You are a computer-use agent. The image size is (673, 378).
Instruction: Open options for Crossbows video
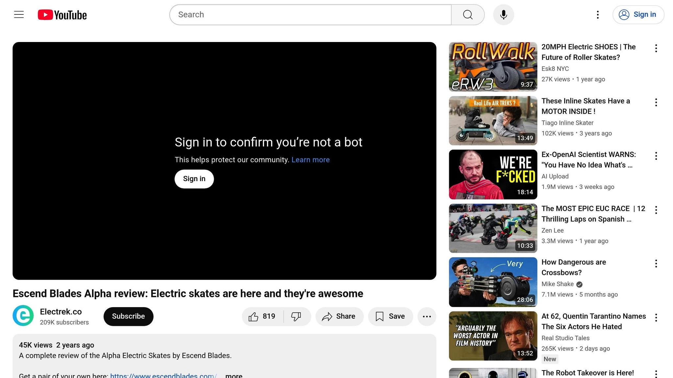[x=656, y=264]
